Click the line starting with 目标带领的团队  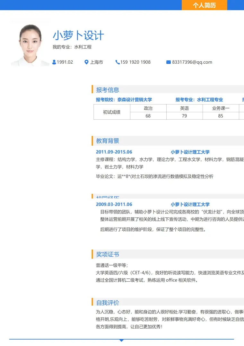(172, 212)
